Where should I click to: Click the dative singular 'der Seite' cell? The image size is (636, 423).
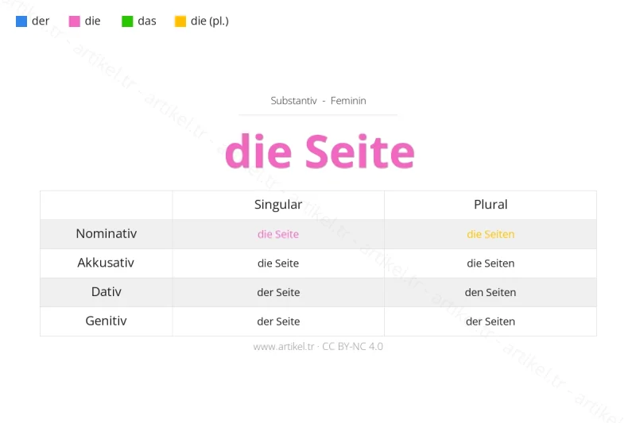tap(278, 292)
